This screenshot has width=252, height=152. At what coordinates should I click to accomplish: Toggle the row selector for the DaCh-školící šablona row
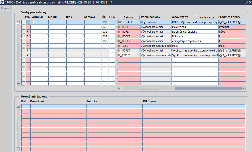23,32
